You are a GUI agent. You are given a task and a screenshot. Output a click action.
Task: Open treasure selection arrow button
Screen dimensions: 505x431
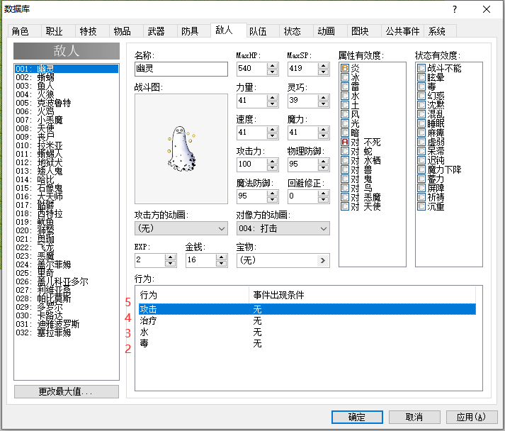(x=323, y=260)
